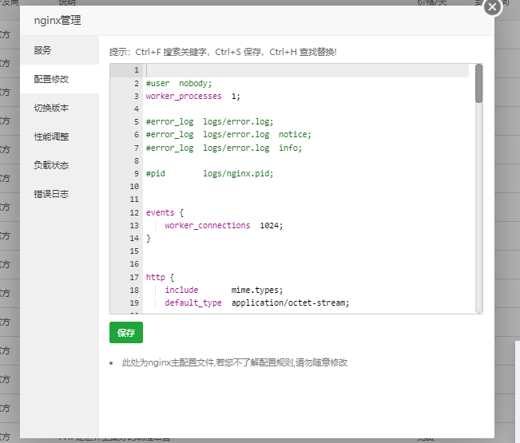Click the 'http' block keyword
Viewport: 520px width, 443px height.
pyautogui.click(x=155, y=277)
